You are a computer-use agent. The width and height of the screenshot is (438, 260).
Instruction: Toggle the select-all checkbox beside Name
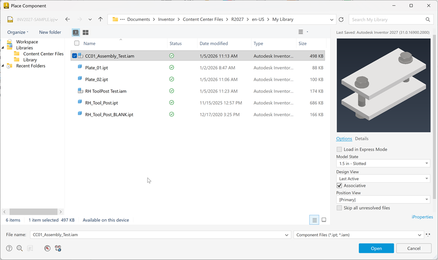[77, 43]
